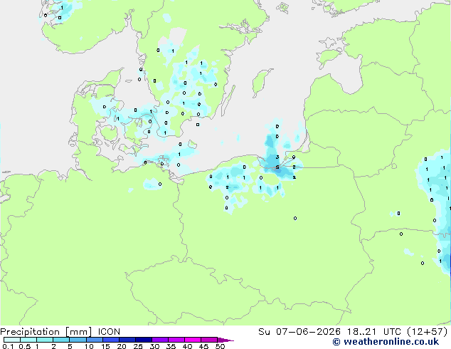Image resolution: width=451 pixels, height=349 pixels.
Task: Click the '5' precipitation value on the map
Action: [x=277, y=167]
